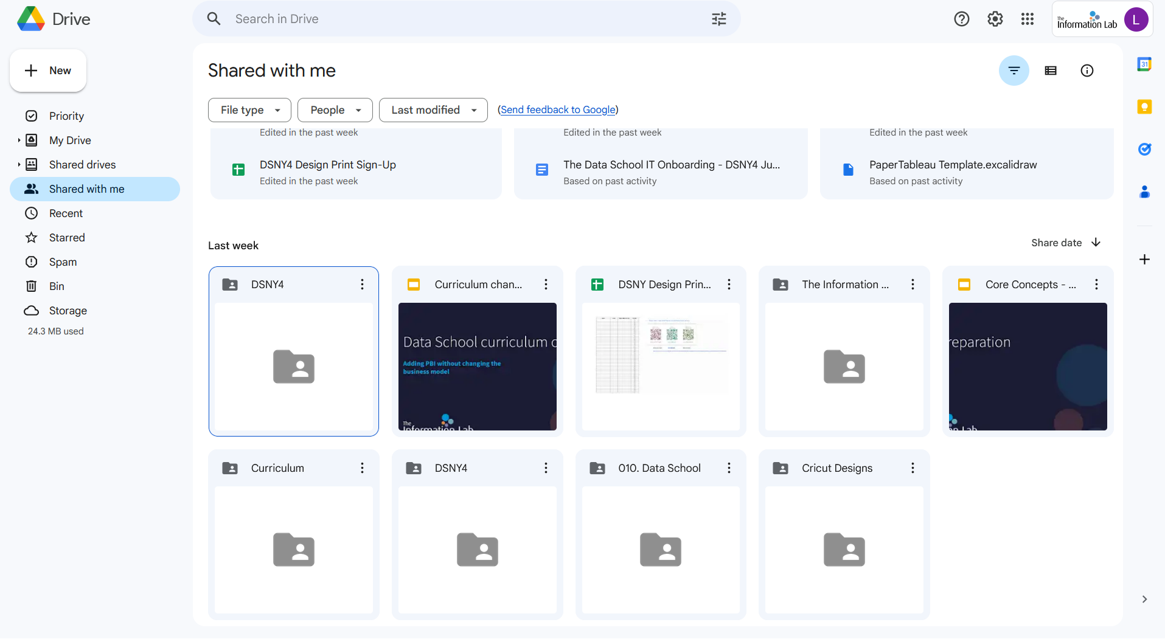Expand the My Drive tree arrow
Image resolution: width=1165 pixels, height=639 pixels.
[x=19, y=140]
